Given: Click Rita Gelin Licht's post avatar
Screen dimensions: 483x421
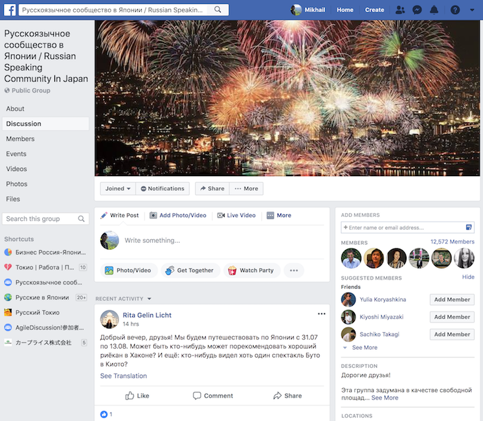Looking at the screenshot, I should pyautogui.click(x=109, y=319).
